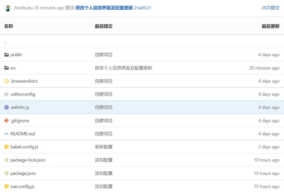Click '20 minutes ago' in src row

(x=264, y=68)
